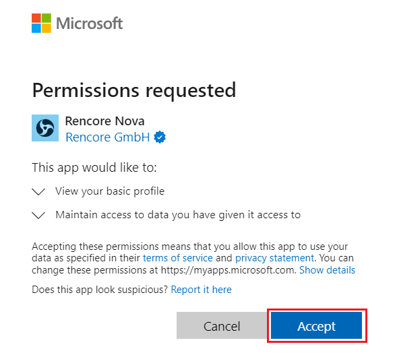Viewport: 395px width, 357px height.
Task: Cancel the permissions request
Action: point(222,325)
